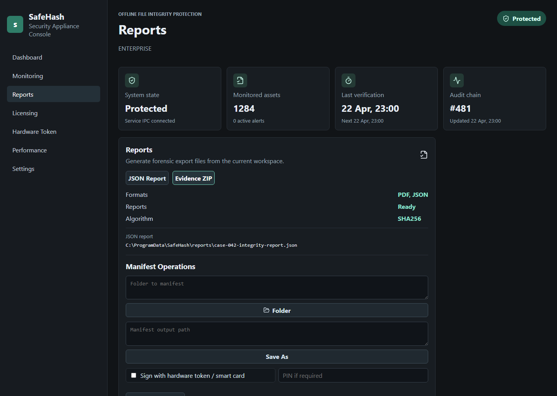
Task: Click the SafeHash logo in the sidebar
Action: (x=15, y=24)
